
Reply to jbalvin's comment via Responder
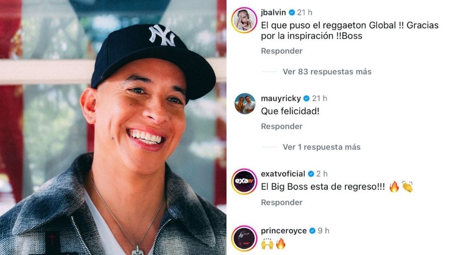282,51
